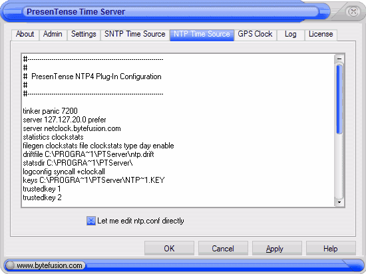Switch to the Admin tab

[53, 35]
